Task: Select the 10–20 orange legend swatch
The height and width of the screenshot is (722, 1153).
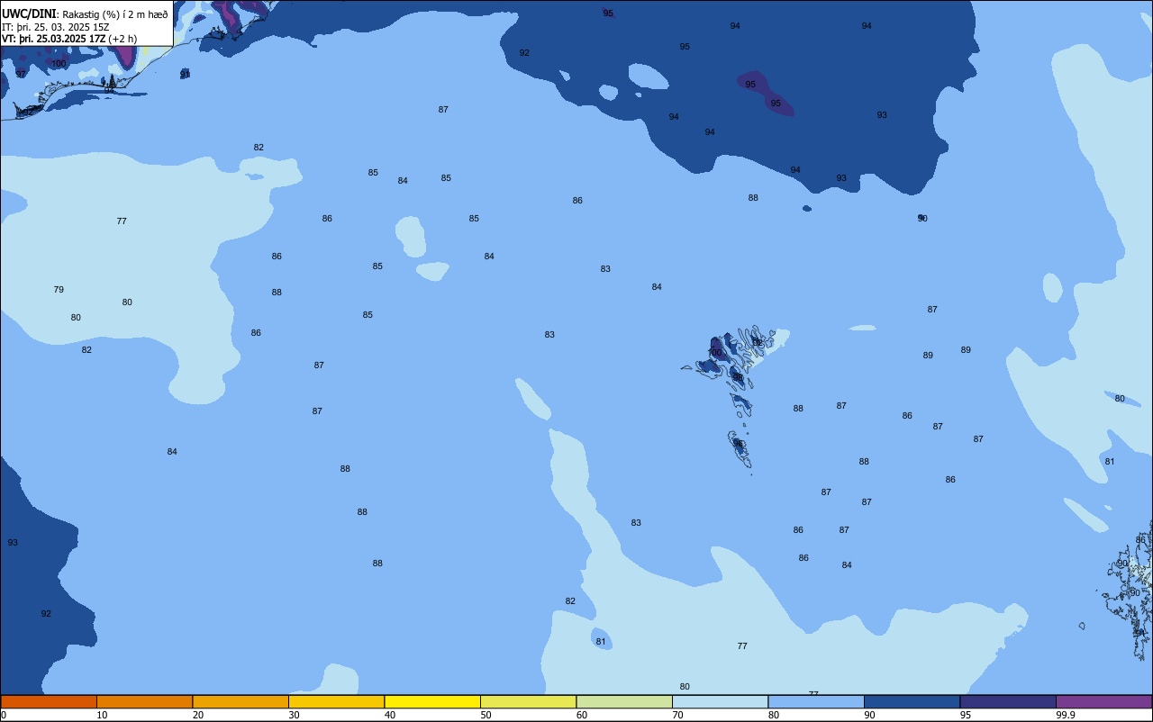Action: tap(144, 701)
